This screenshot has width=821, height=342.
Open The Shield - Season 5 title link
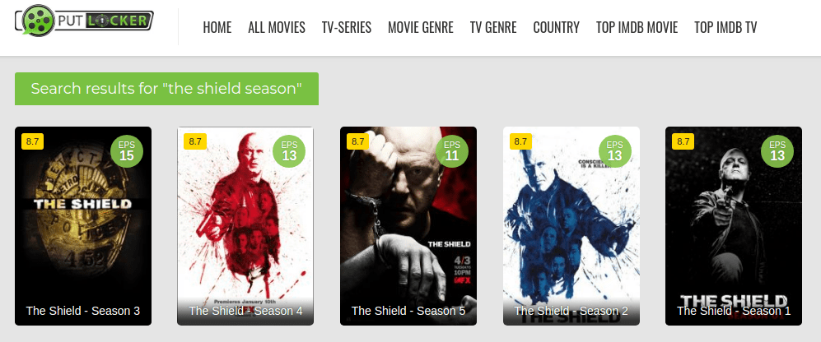click(x=408, y=311)
